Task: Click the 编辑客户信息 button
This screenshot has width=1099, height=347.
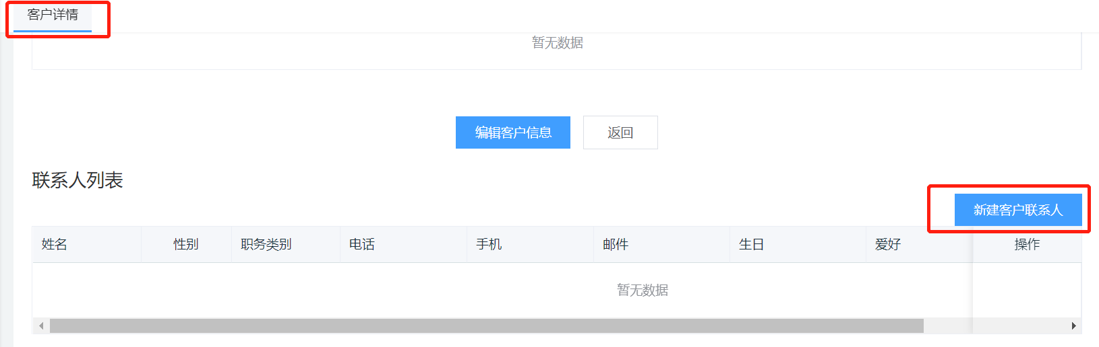Action: pyautogui.click(x=512, y=132)
